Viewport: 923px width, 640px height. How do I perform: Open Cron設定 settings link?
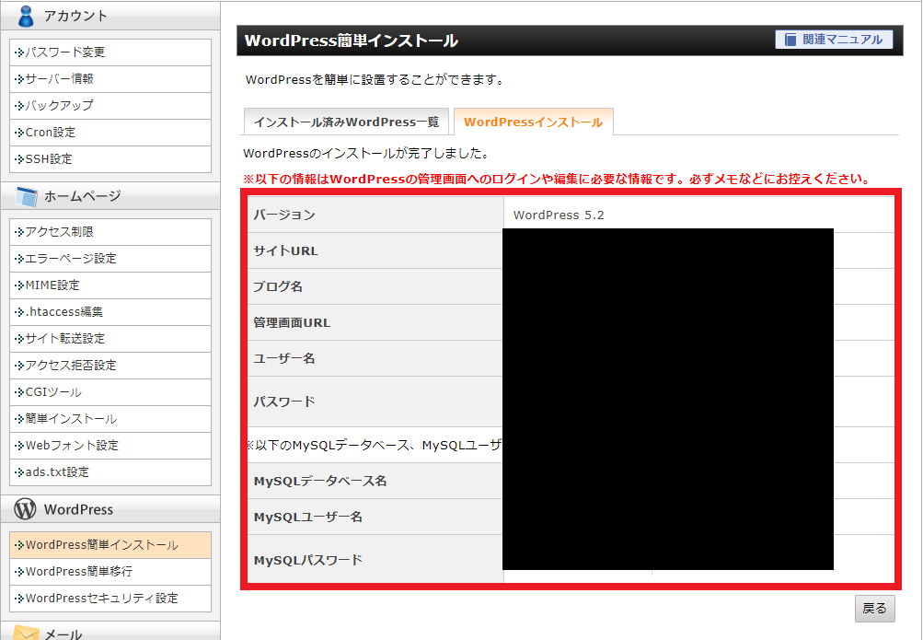click(51, 133)
